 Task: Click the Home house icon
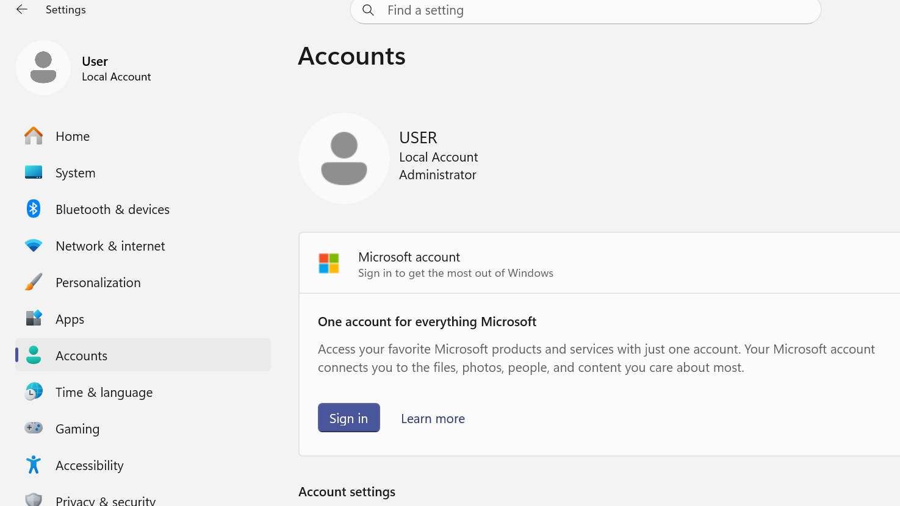point(34,136)
